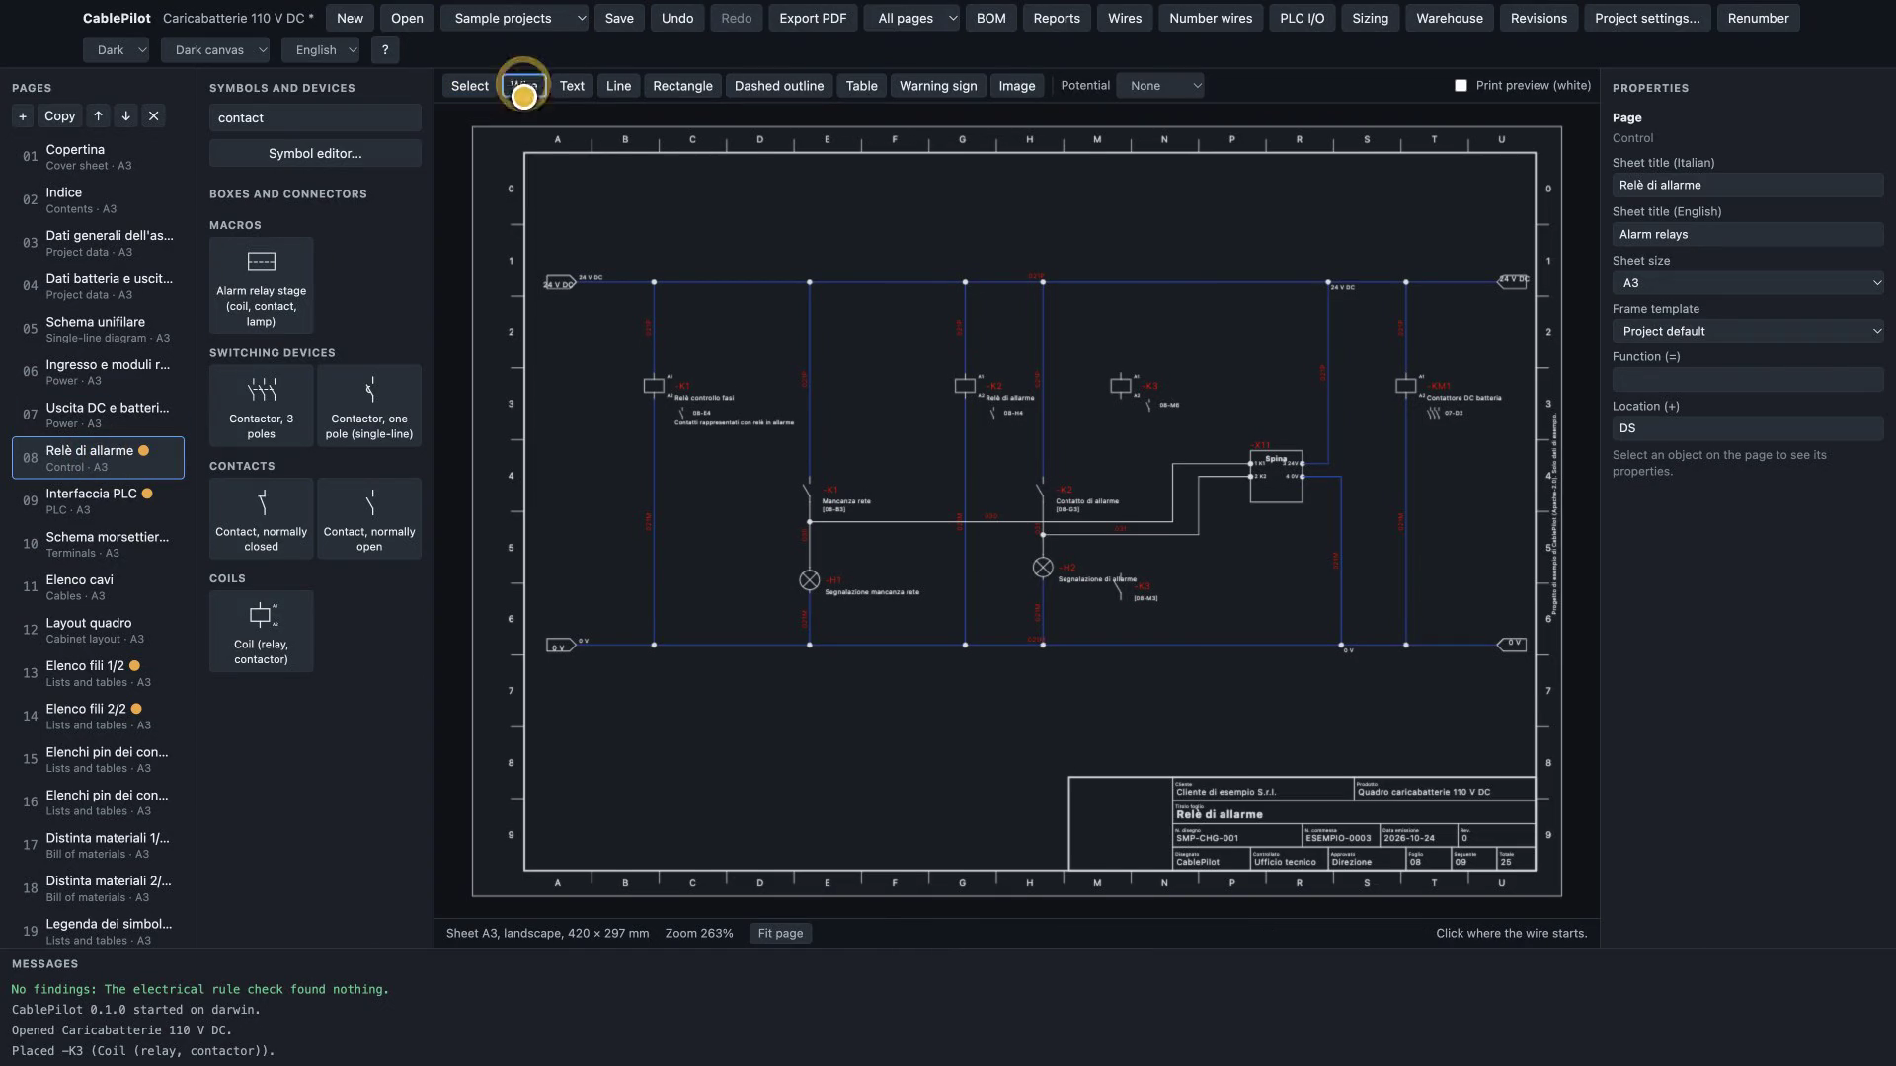Image resolution: width=1896 pixels, height=1066 pixels.
Task: Select the -K3 coil symbol on canvas
Action: (1120, 386)
